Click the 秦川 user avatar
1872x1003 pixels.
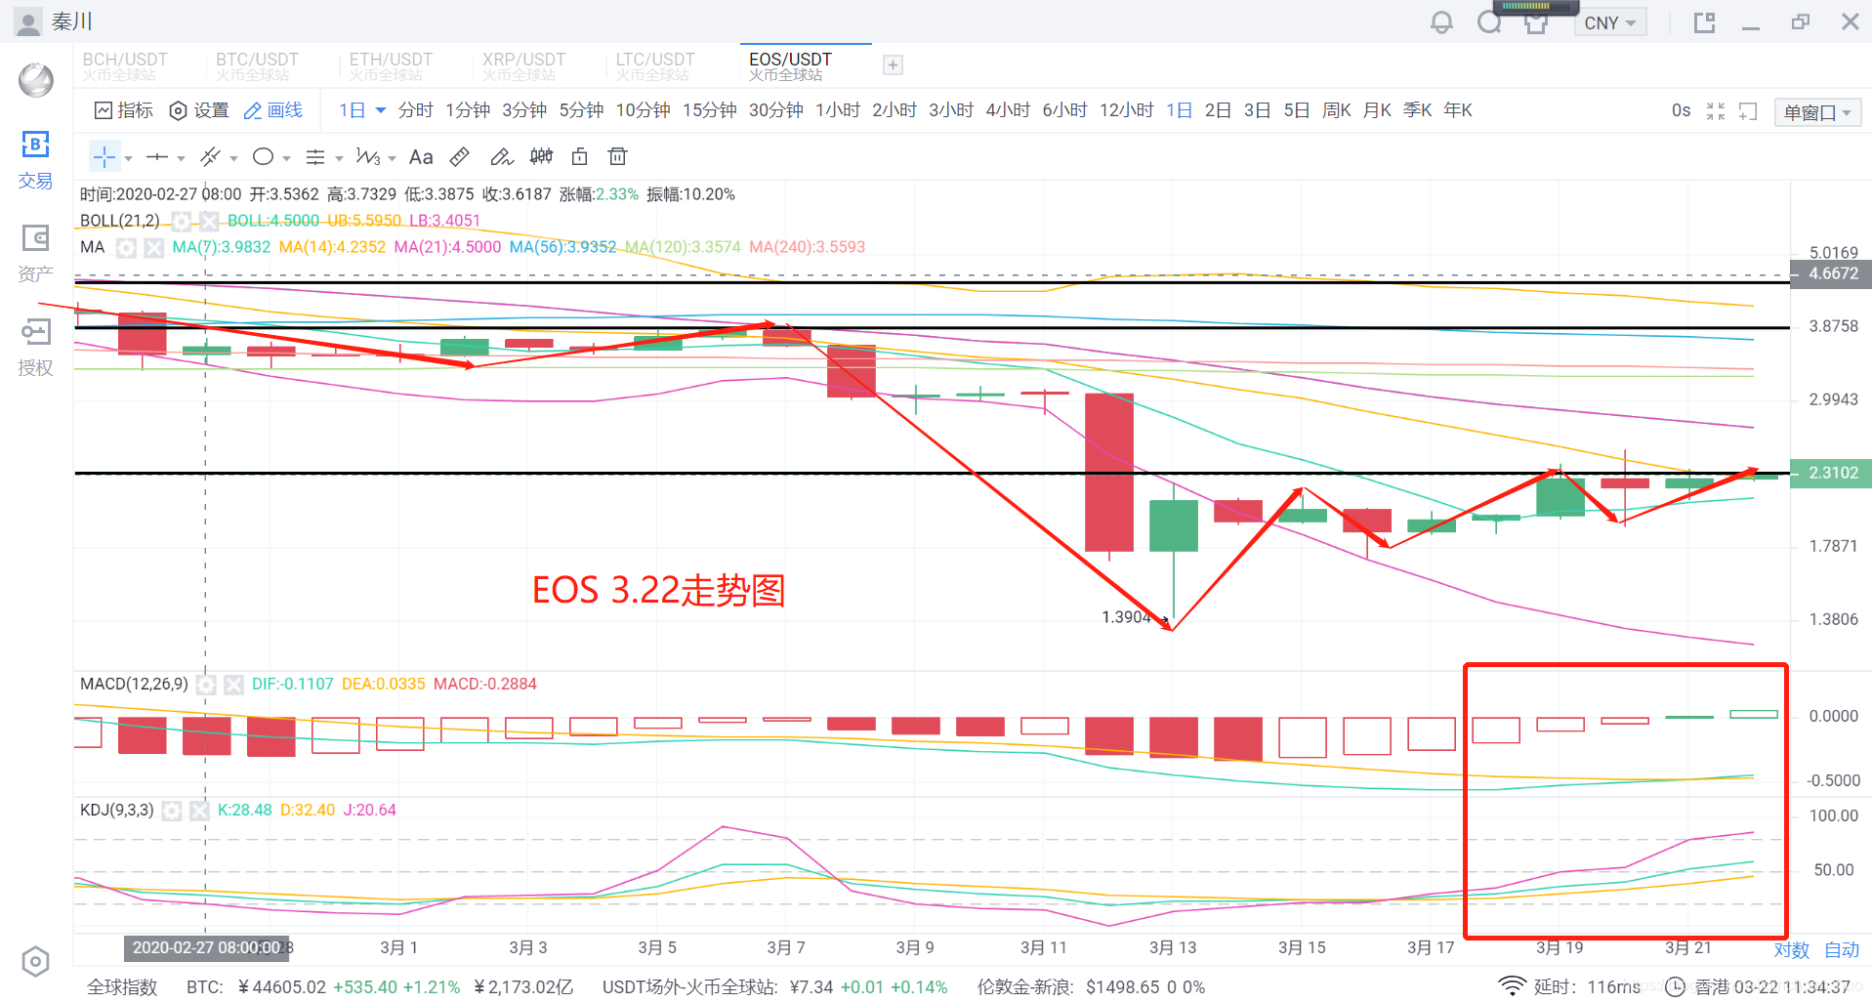(29, 21)
